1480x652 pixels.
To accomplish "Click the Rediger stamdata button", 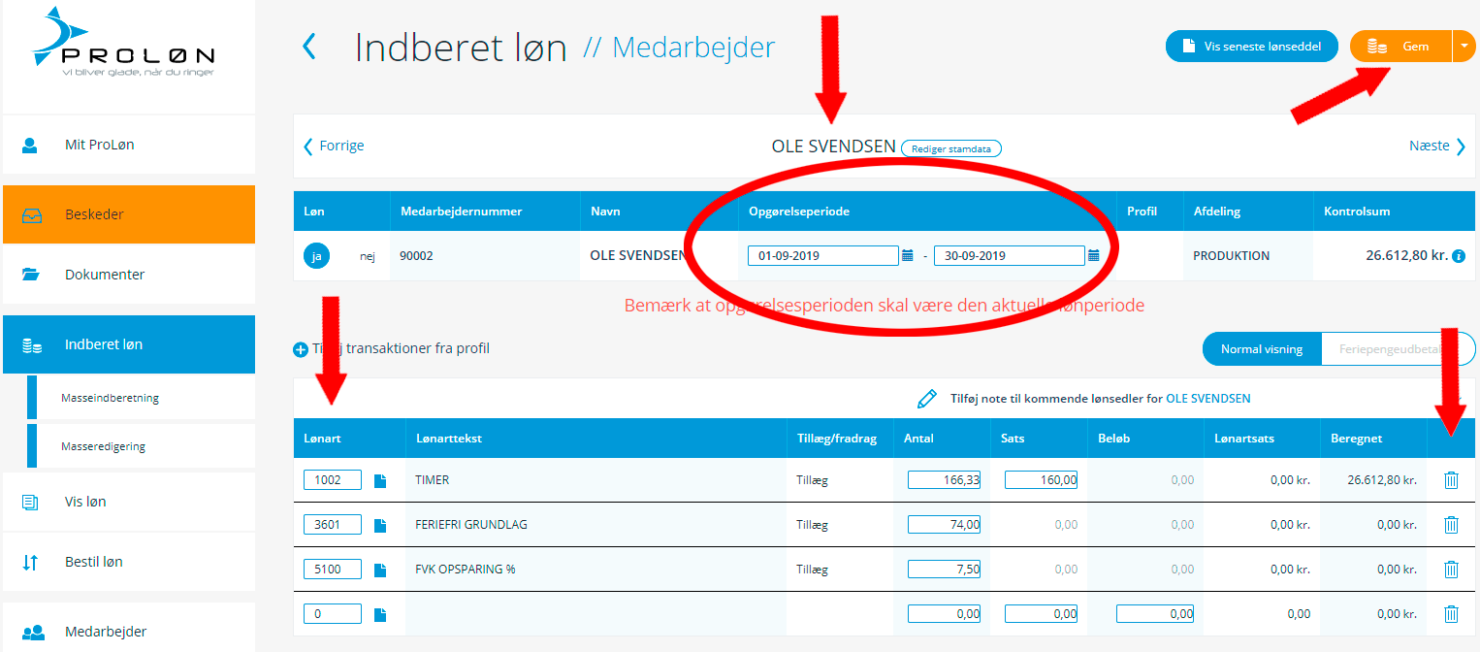I will click(950, 148).
